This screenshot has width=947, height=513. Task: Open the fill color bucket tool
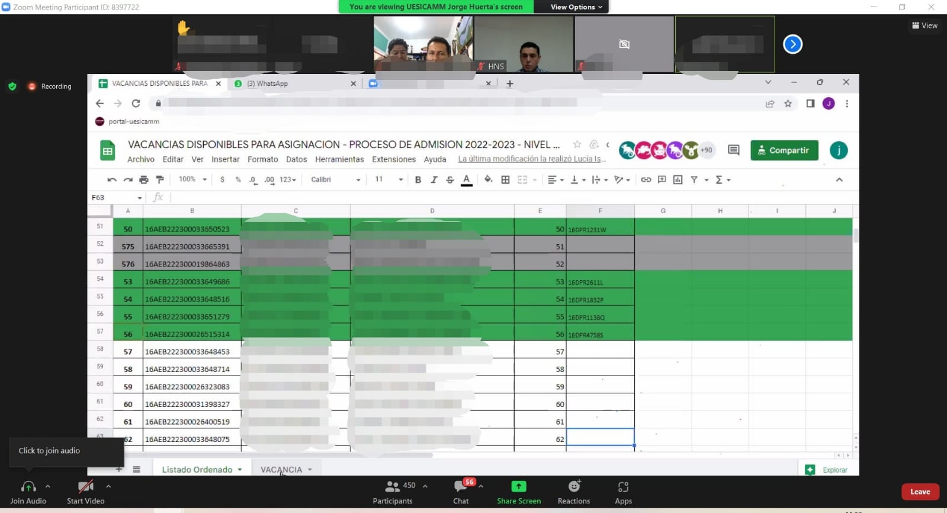488,179
